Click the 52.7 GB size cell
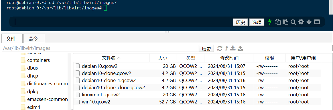Viewport: 333px width, 110px height. [167, 102]
